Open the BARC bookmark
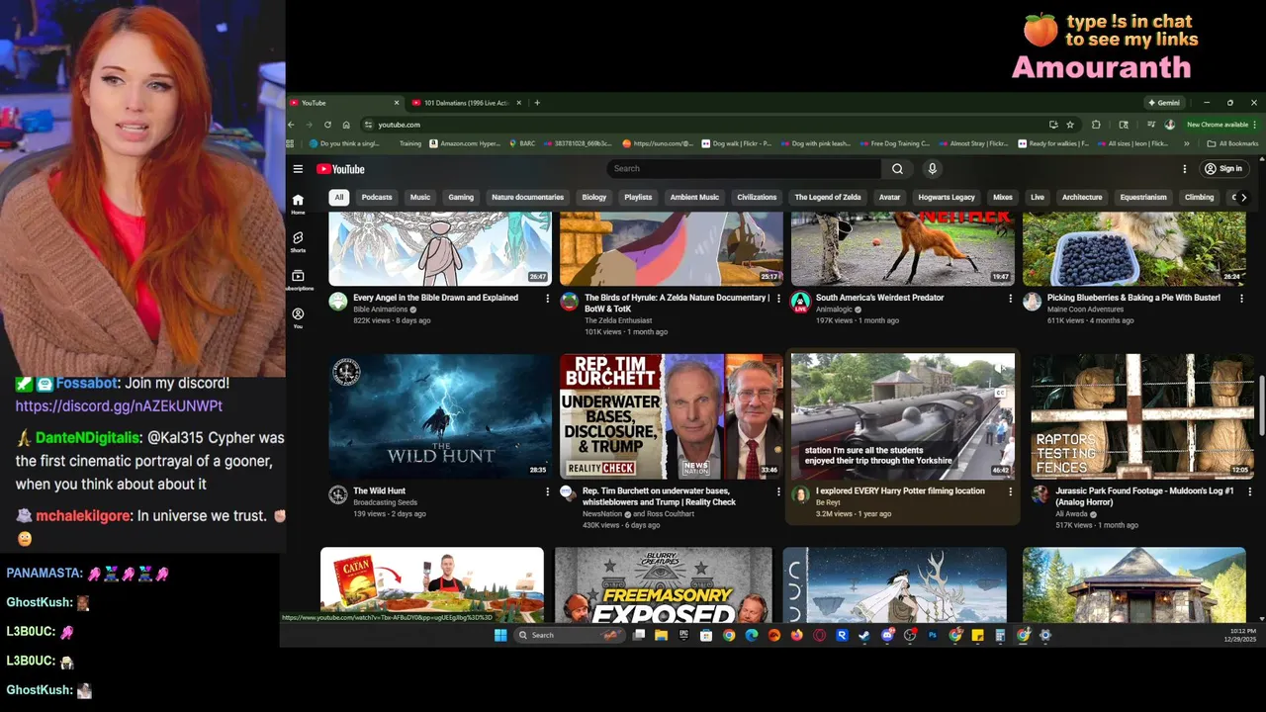 [522, 143]
